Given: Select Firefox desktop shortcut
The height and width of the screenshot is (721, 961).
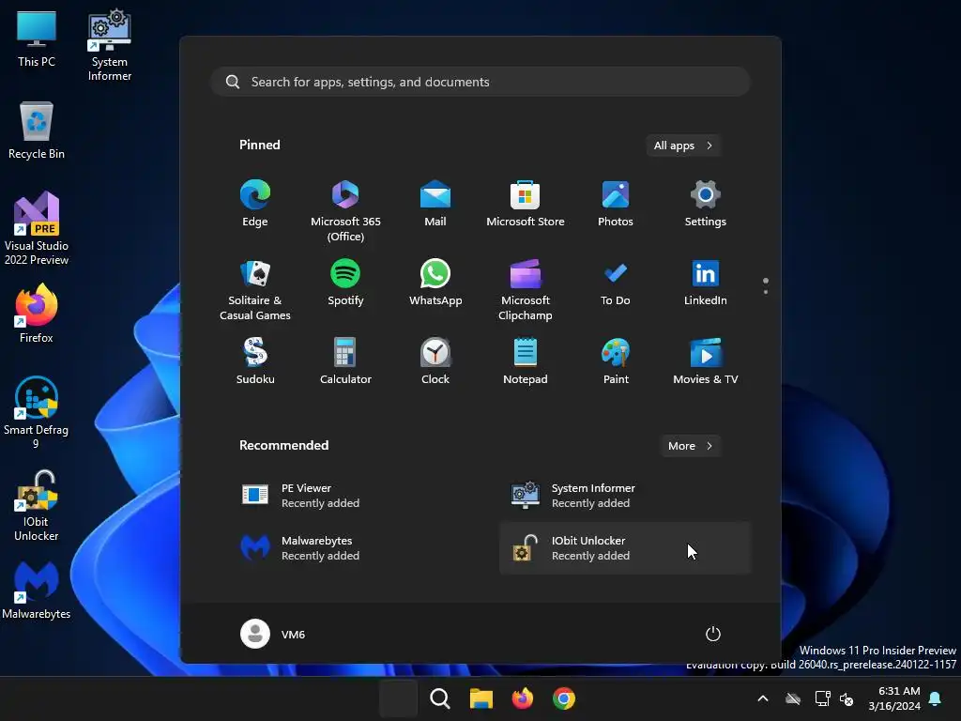Looking at the screenshot, I should (37, 314).
